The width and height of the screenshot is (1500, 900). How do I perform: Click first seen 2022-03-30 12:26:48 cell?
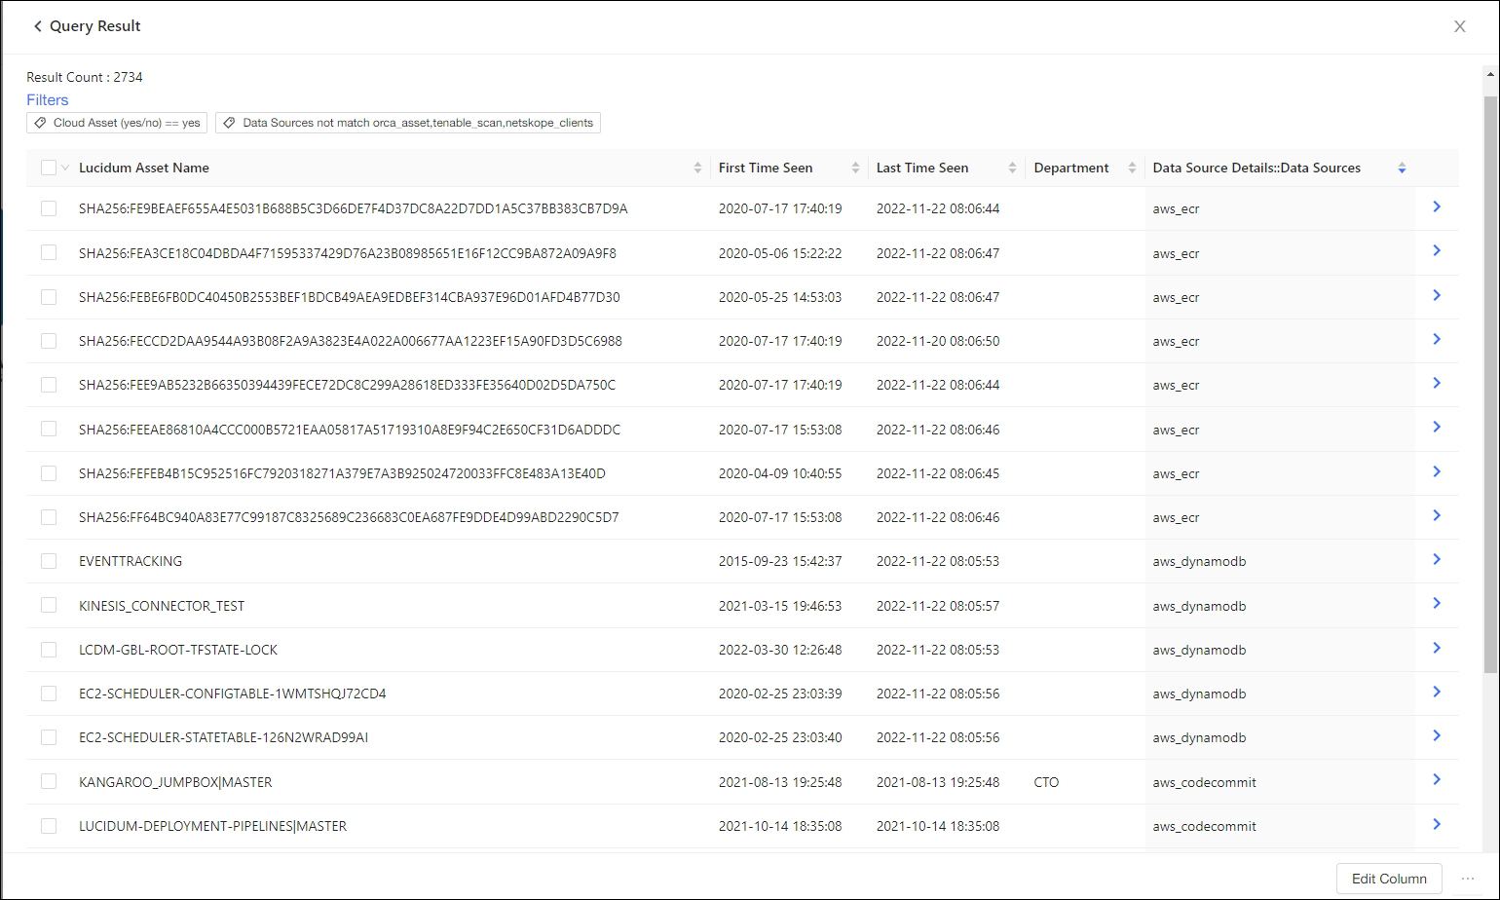[x=780, y=650]
